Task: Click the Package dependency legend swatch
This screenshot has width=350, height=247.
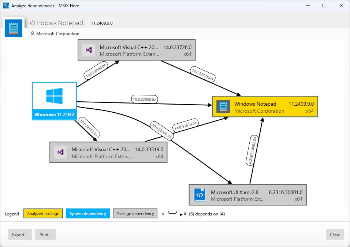Action: coord(135,213)
